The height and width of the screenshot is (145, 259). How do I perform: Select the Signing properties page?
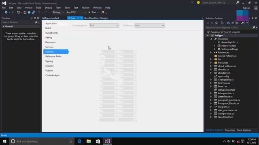pos(49,61)
